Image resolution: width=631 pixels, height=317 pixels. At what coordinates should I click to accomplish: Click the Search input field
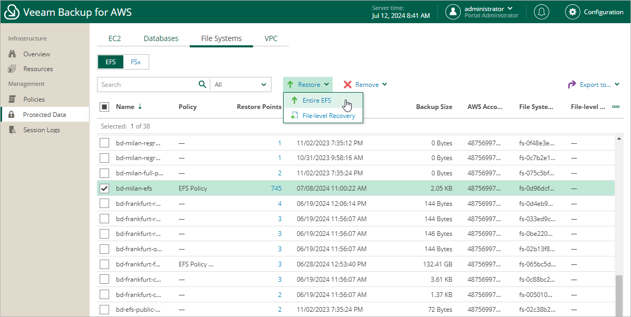(148, 84)
